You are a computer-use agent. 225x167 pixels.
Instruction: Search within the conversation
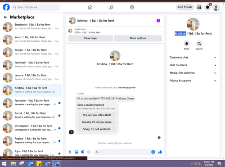pos(199,44)
